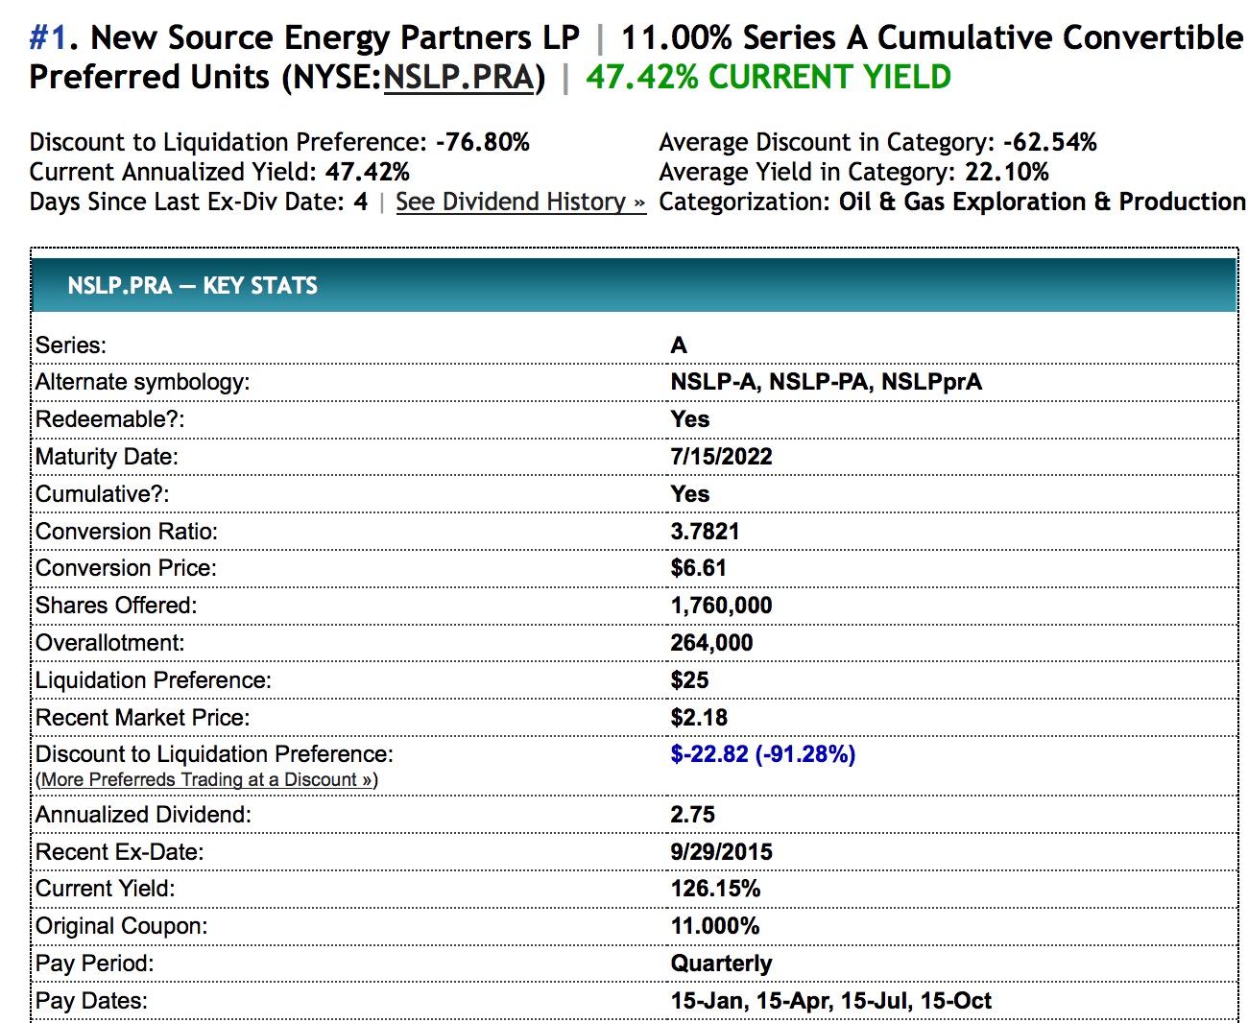Click the blue $-22.82 (-91.28%) discount value

pos(762,754)
